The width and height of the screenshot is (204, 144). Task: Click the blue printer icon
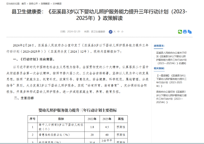(x=185, y=32)
